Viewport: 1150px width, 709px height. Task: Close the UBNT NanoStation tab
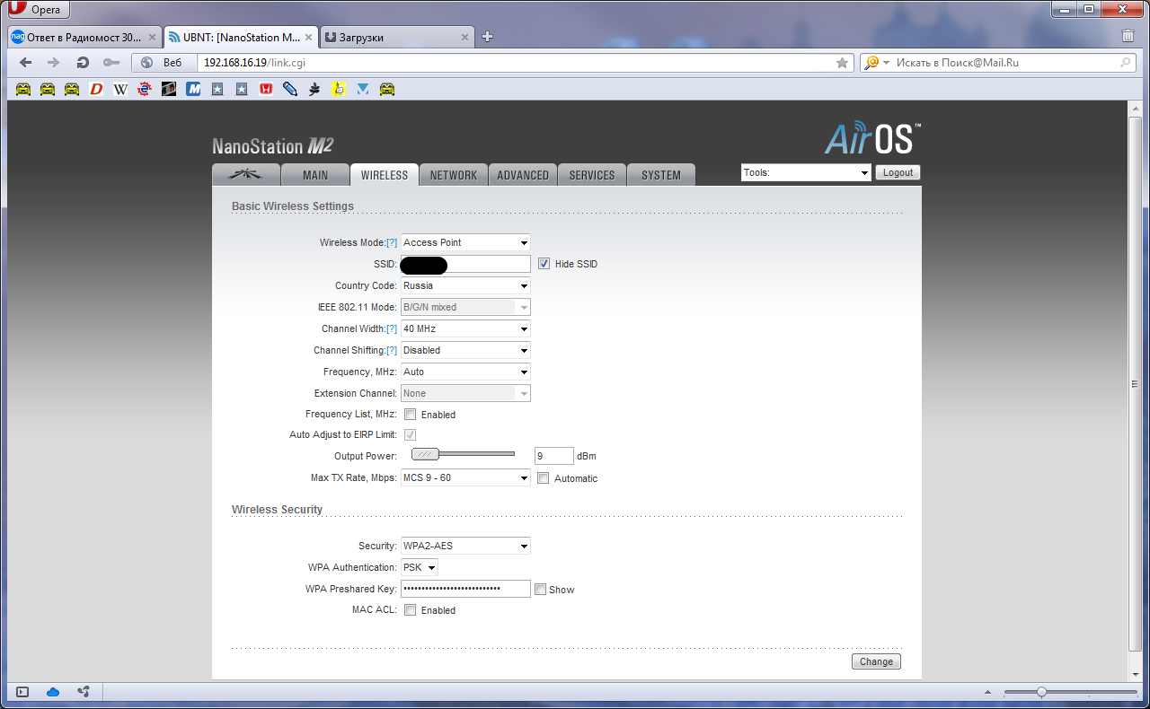coord(309,37)
